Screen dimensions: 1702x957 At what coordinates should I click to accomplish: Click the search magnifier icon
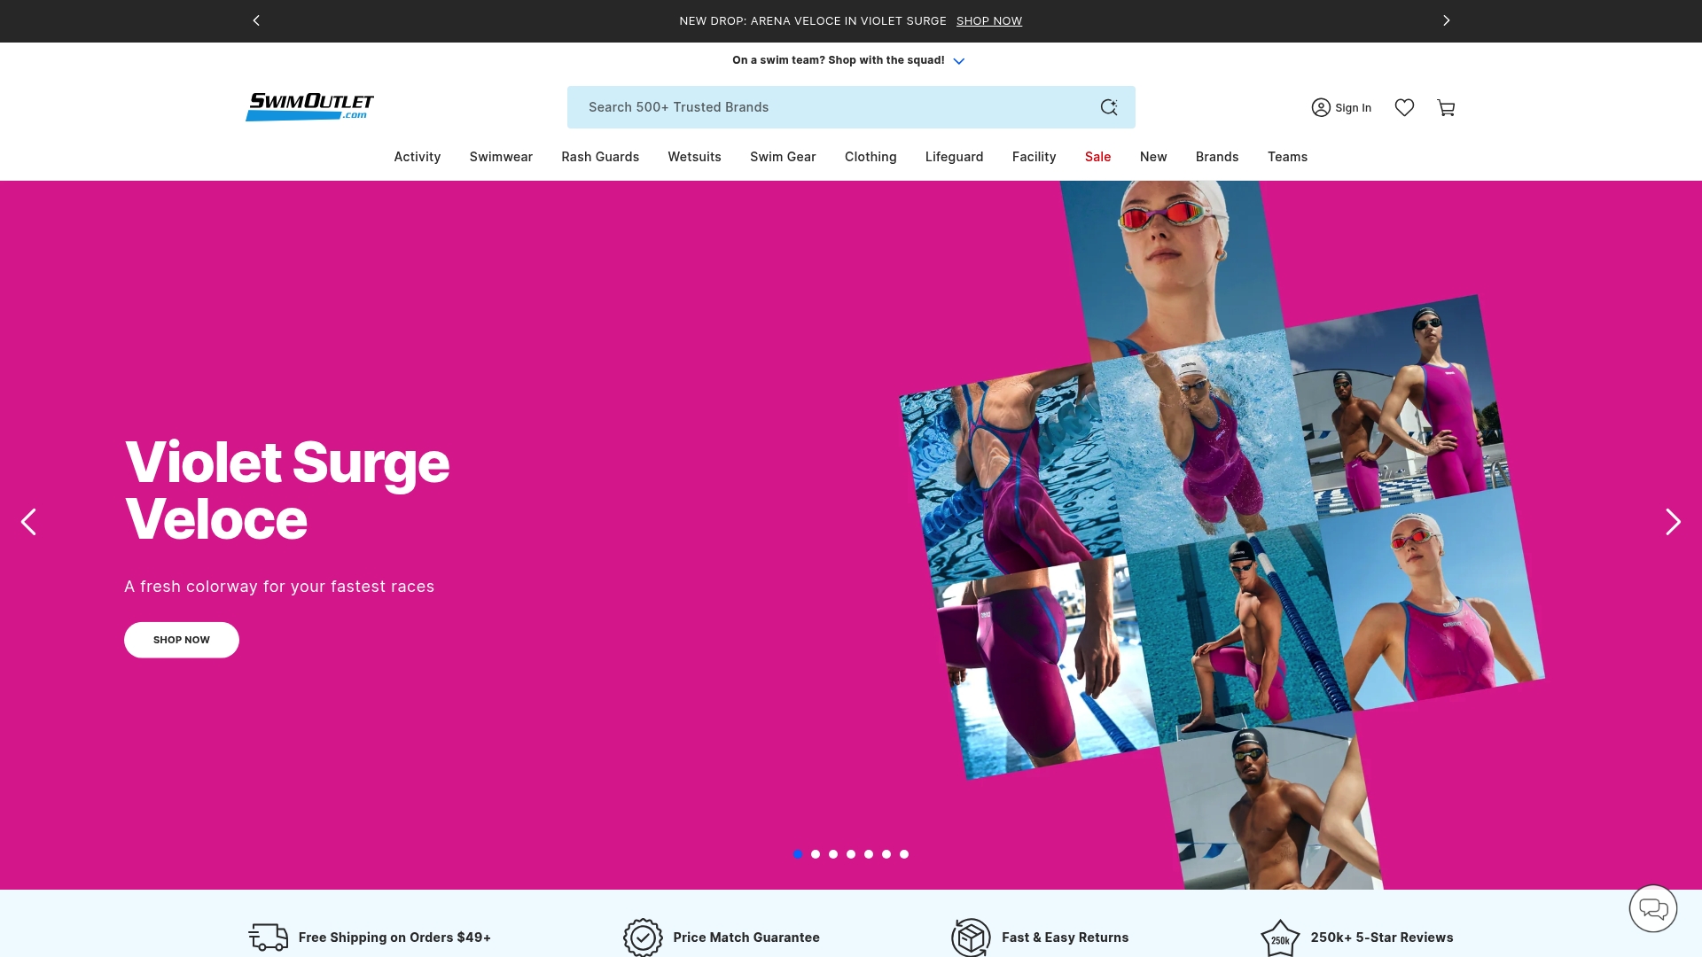click(x=1109, y=107)
